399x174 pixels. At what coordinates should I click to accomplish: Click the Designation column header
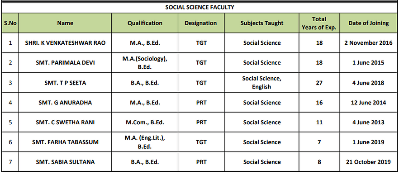[201, 23]
